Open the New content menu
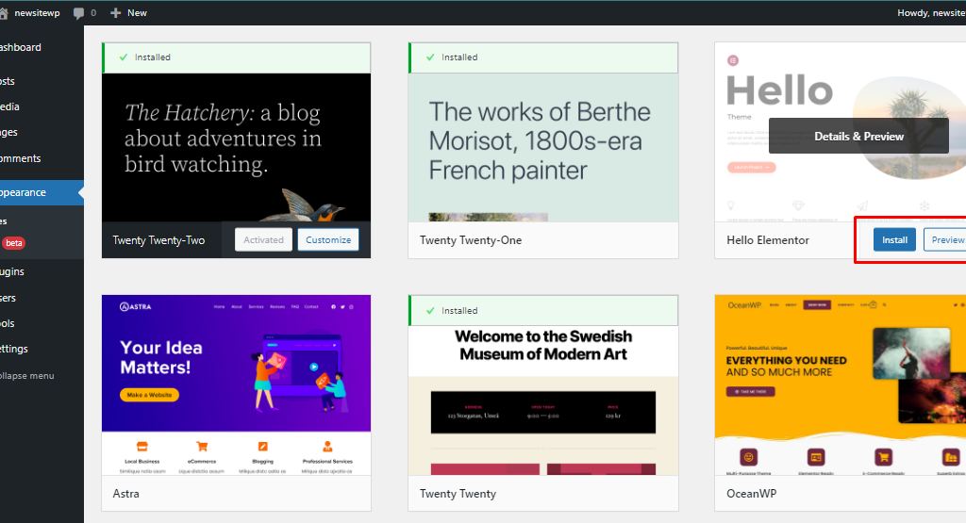Viewport: 966px width, 523px height. pyautogui.click(x=128, y=13)
